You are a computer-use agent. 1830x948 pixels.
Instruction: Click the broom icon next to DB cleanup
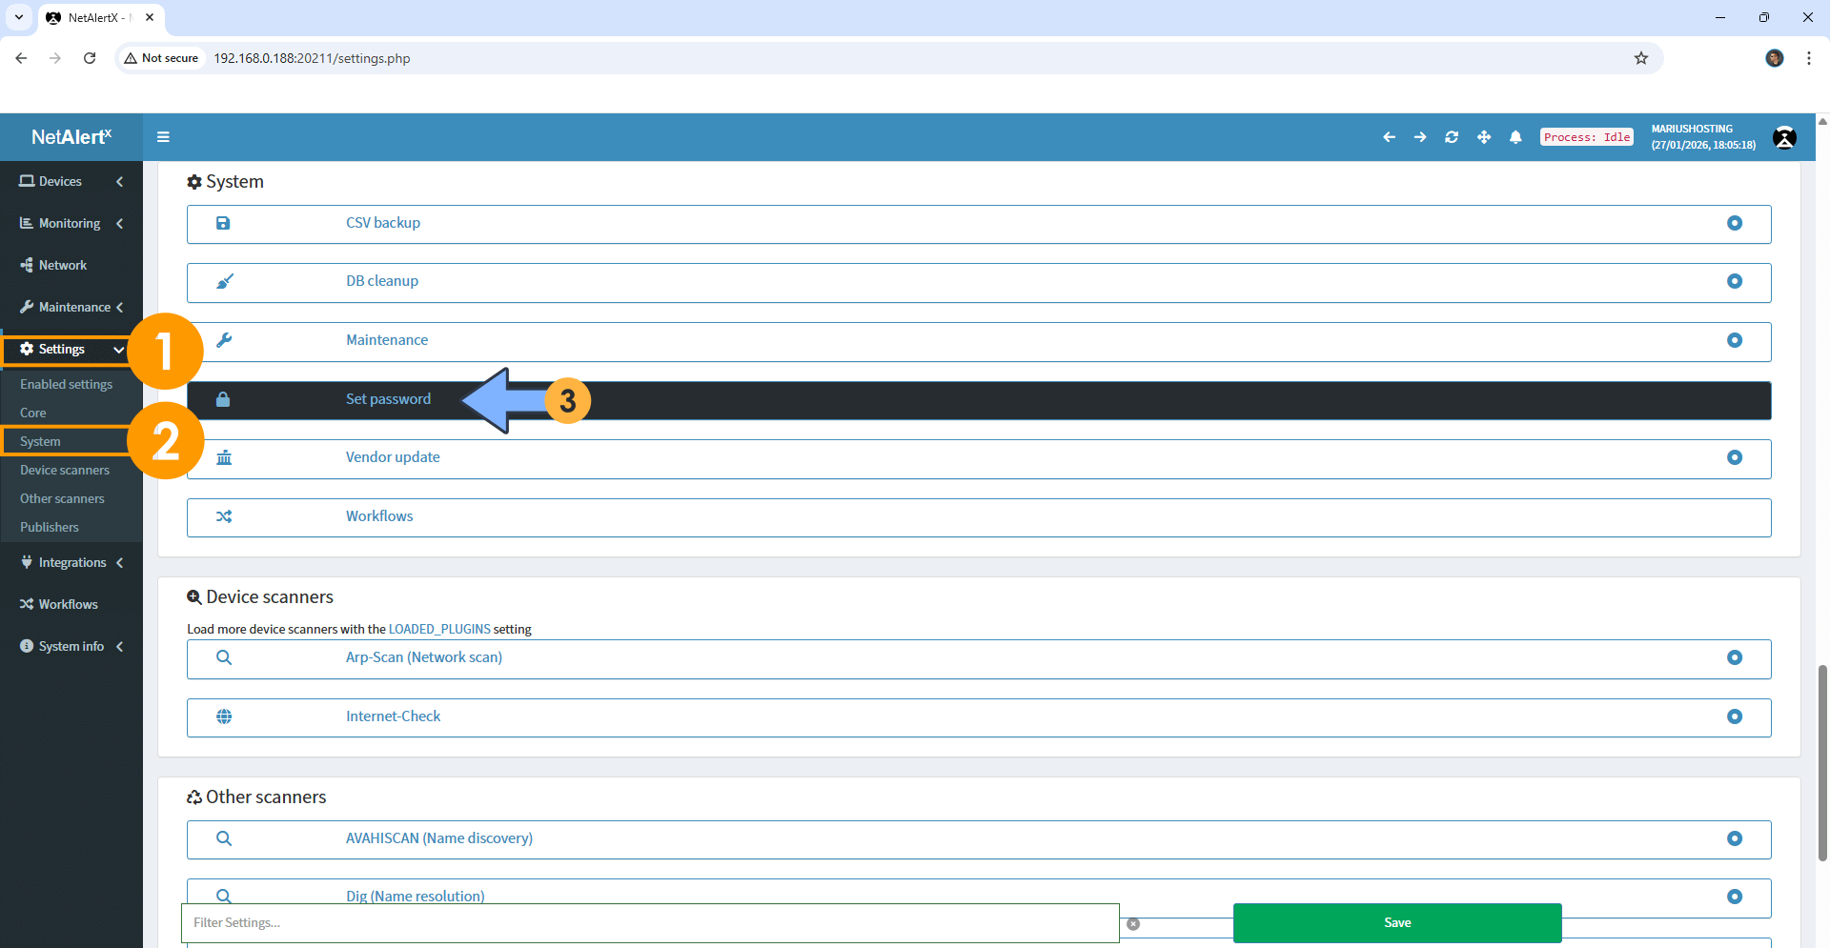224,281
